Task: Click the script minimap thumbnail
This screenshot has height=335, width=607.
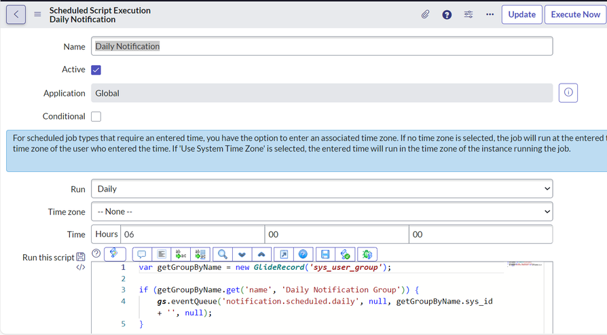Action: tap(525, 264)
